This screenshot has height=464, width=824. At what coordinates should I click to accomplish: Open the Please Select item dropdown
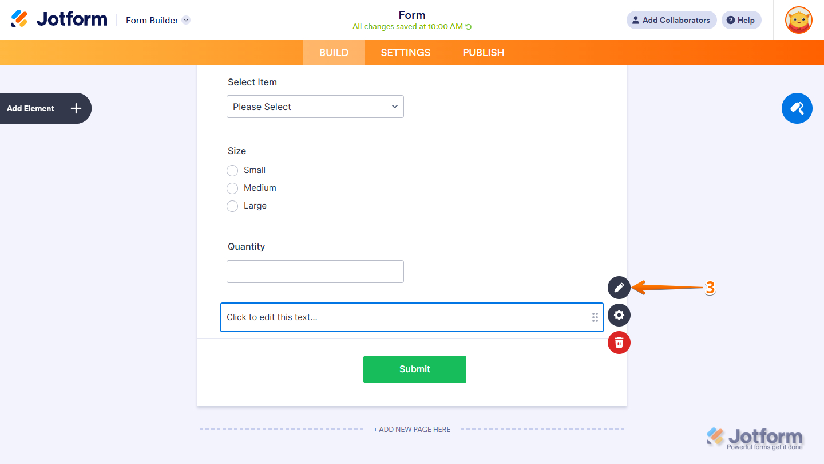[315, 107]
